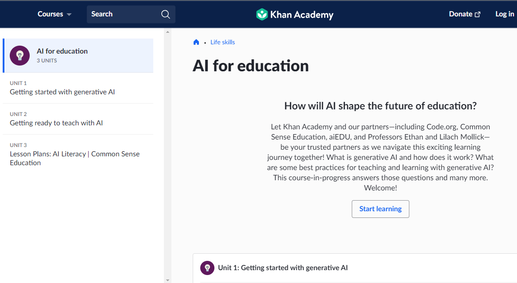Click the 'AI for education' page title
This screenshot has width=517, height=283.
pyautogui.click(x=251, y=66)
